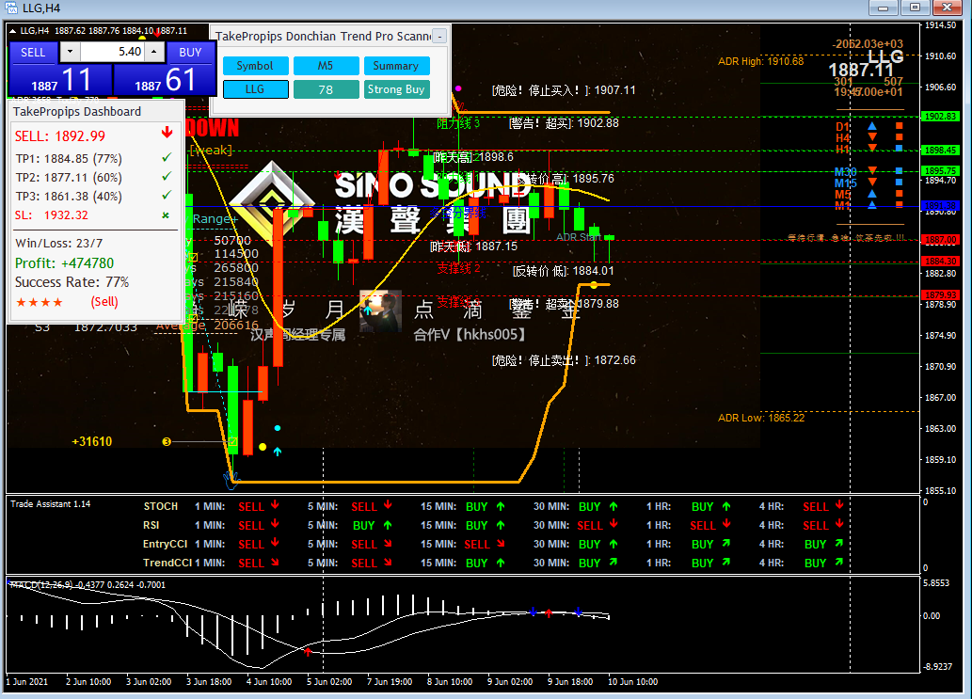The width and height of the screenshot is (972, 699).
Task: Click the H4 orange down triangle
Action: click(x=872, y=136)
